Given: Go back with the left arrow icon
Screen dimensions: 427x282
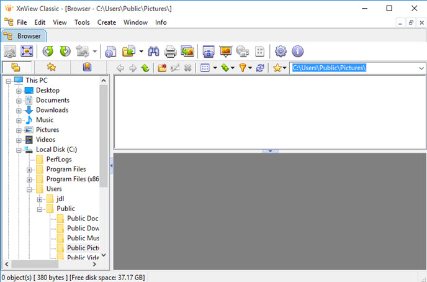Looking at the screenshot, I should [x=120, y=68].
